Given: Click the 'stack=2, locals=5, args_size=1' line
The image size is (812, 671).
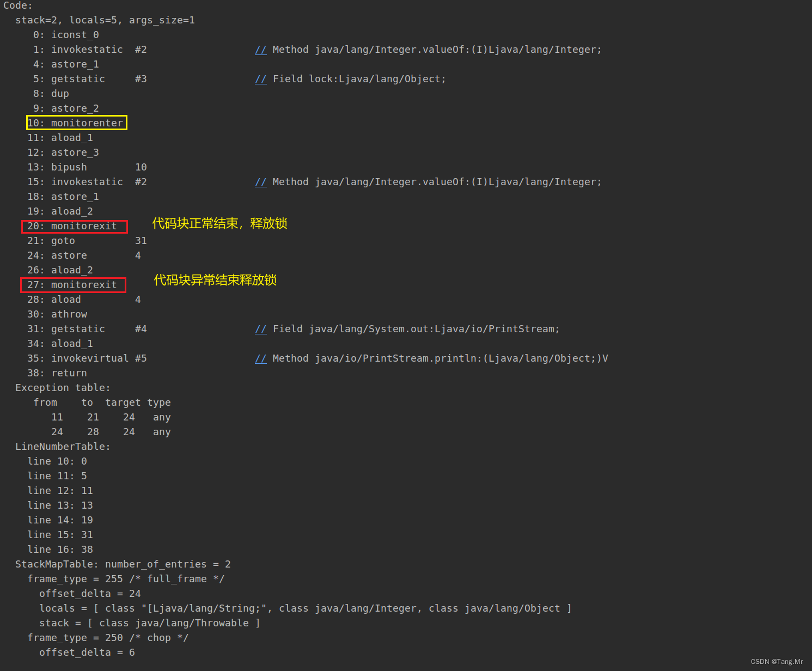Looking at the screenshot, I should pyautogui.click(x=105, y=20).
